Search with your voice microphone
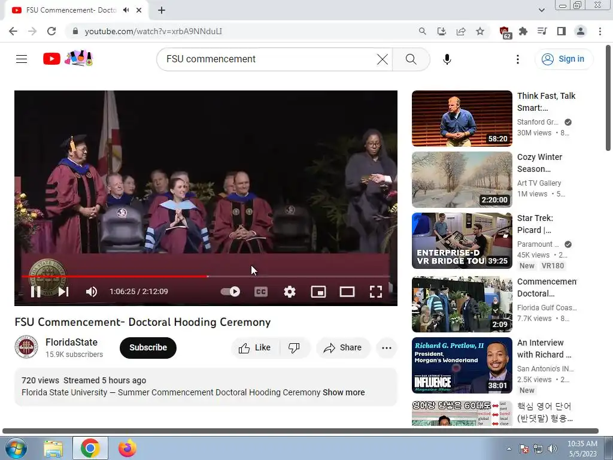 [447, 59]
